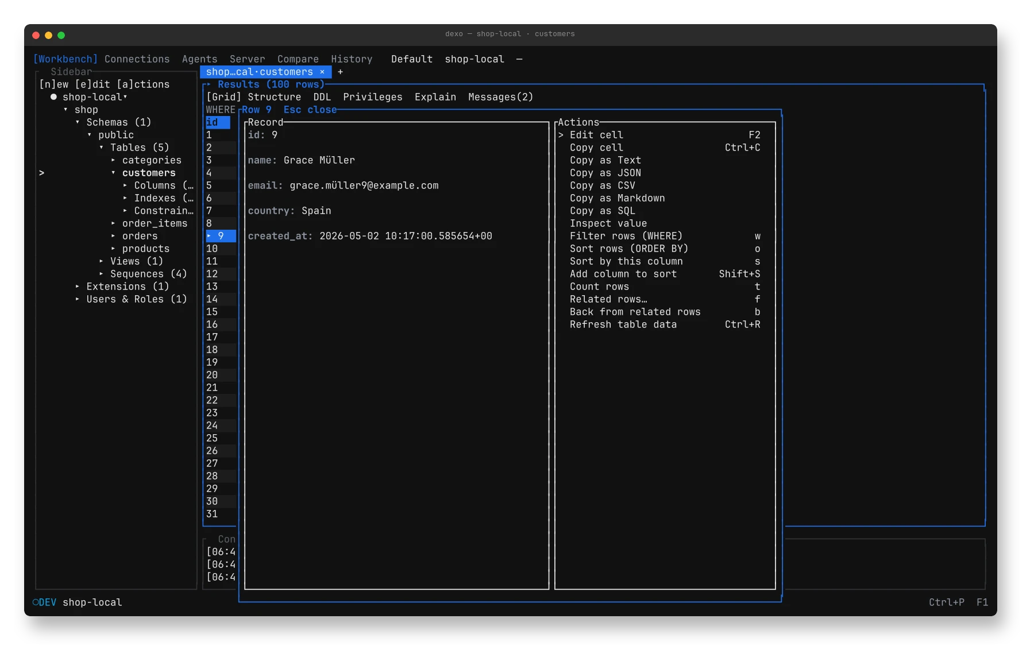Open the shop-local connection dropdown arrow
The width and height of the screenshot is (1034, 665).
(125, 97)
